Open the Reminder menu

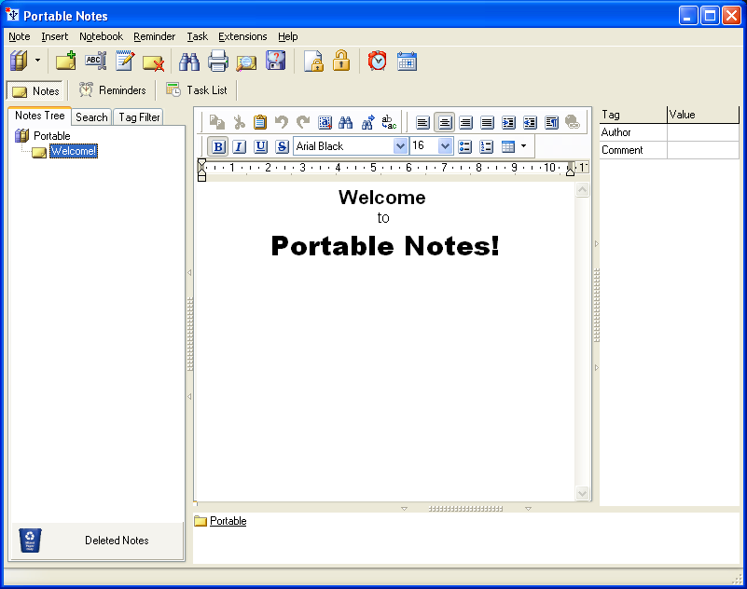[155, 36]
